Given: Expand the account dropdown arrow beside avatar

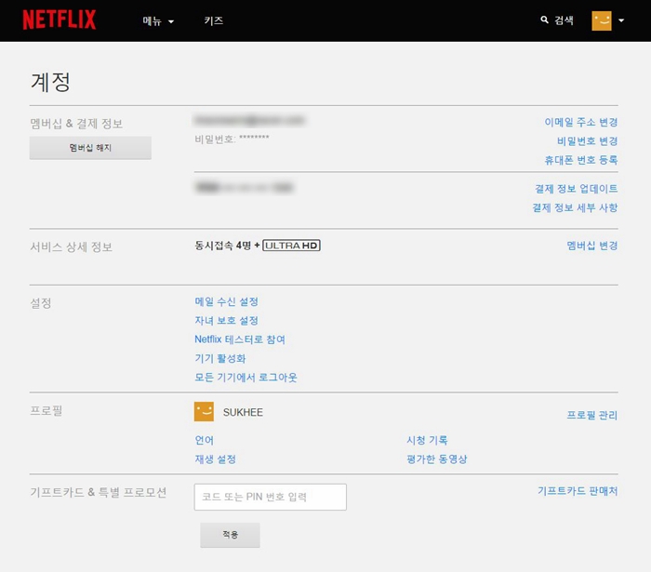Looking at the screenshot, I should [x=621, y=20].
